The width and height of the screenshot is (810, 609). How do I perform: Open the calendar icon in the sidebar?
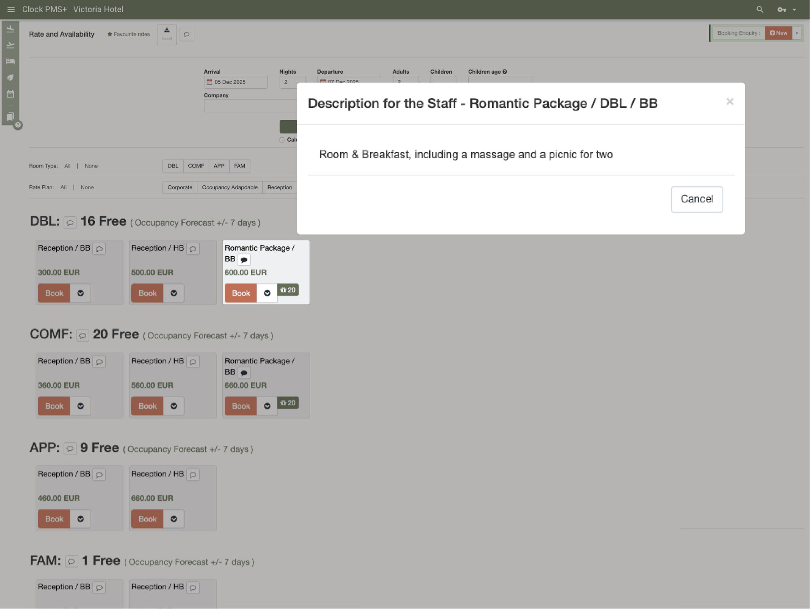point(11,94)
